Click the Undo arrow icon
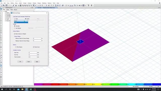This screenshot has height=91, width=161. pos(9,5)
